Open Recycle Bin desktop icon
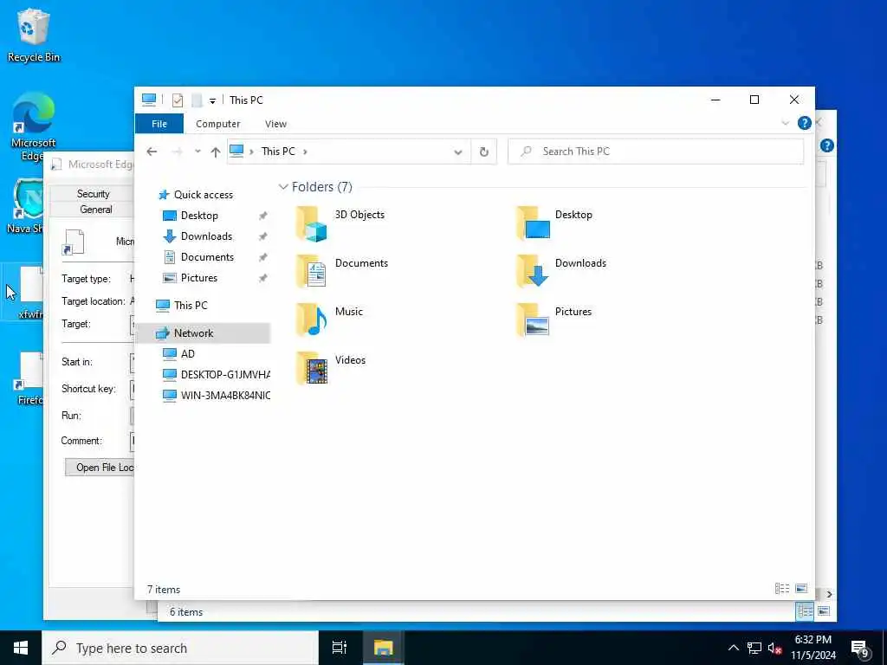The image size is (887, 665). pos(34,35)
